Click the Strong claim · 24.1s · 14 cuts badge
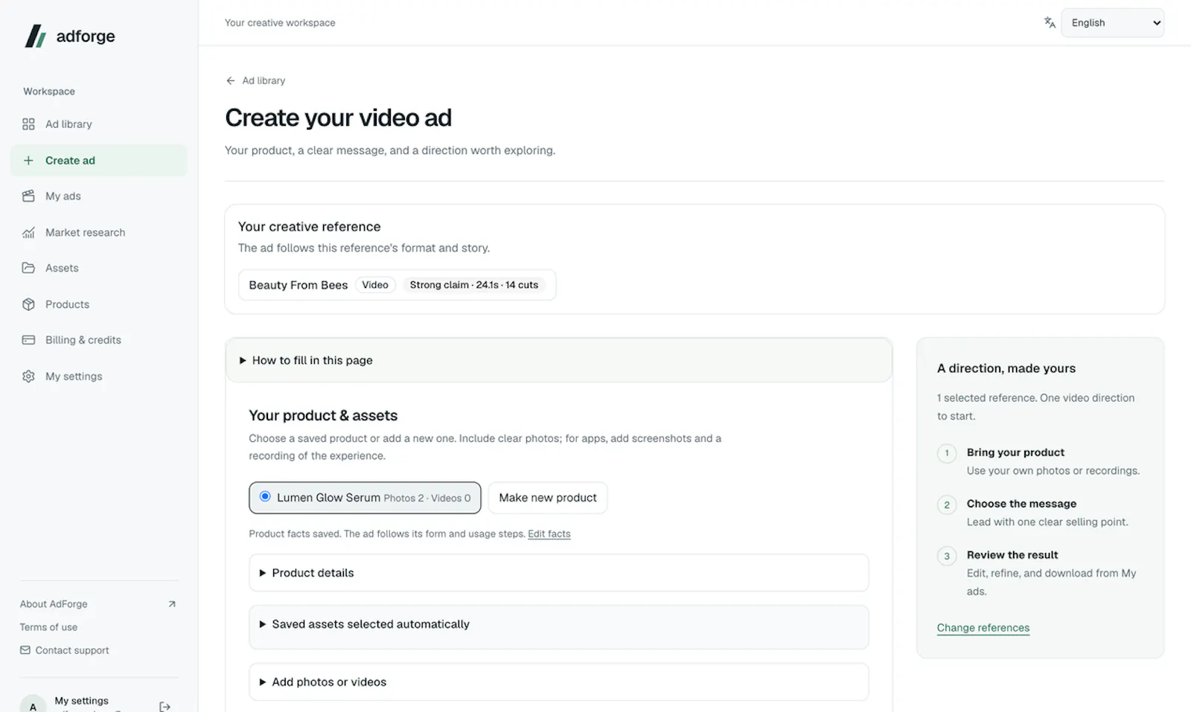The image size is (1191, 712). (474, 285)
